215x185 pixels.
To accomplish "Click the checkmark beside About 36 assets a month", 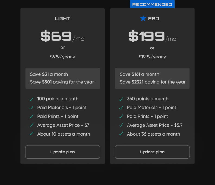I will [121, 134].
